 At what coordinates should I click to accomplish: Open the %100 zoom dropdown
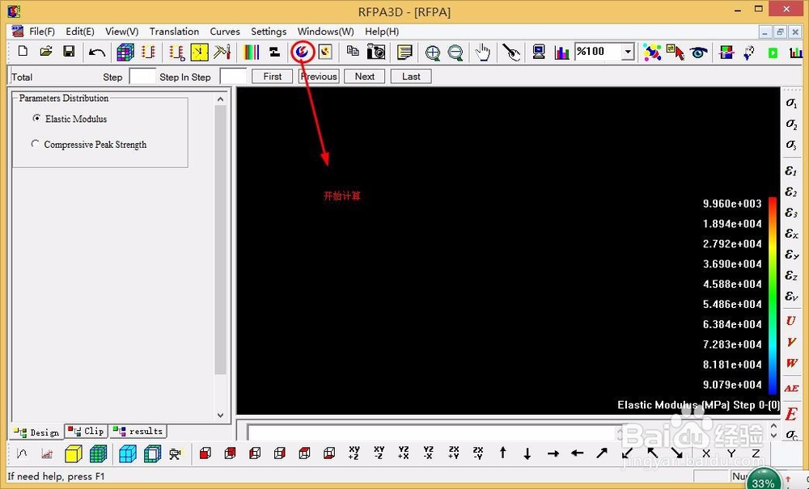click(628, 52)
